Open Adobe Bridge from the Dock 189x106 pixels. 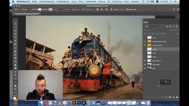(74, 103)
